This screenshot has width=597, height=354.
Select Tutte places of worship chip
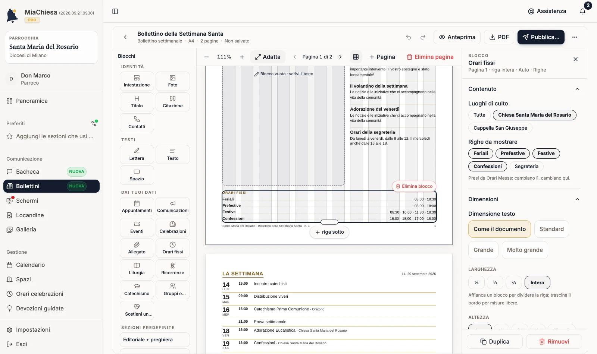point(479,115)
